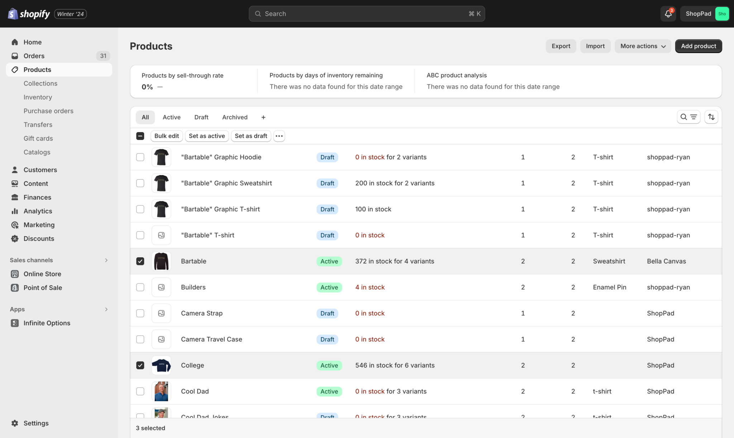
Task: Open the Discounts section
Action: [38, 238]
